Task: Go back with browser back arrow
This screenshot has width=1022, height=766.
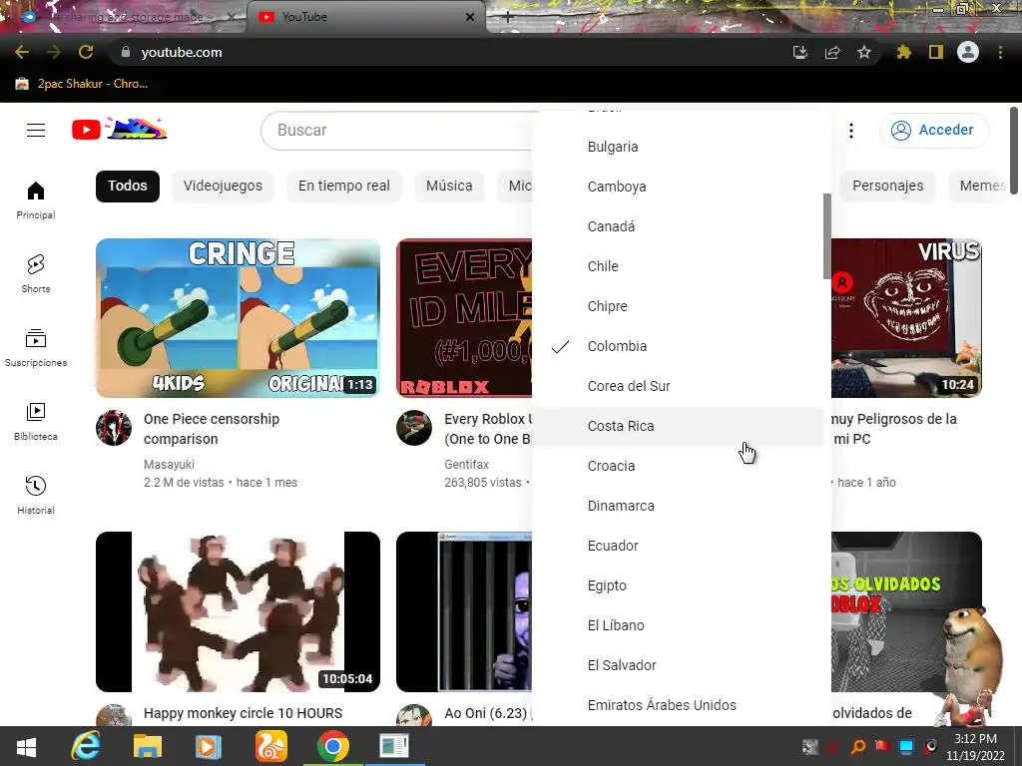Action: coord(22,52)
